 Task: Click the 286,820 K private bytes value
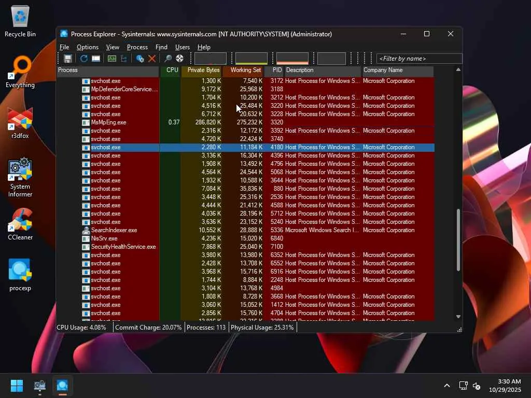[208, 122]
